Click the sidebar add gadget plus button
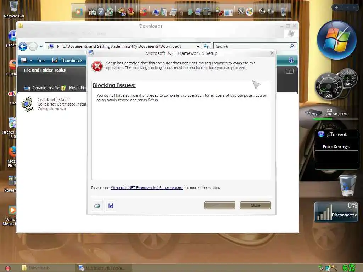The width and height of the screenshot is (363, 272). [x=336, y=8]
